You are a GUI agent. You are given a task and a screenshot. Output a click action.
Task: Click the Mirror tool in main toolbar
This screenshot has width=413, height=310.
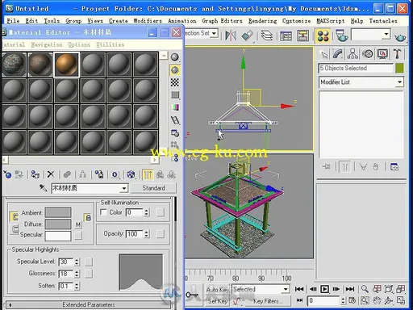click(x=231, y=36)
